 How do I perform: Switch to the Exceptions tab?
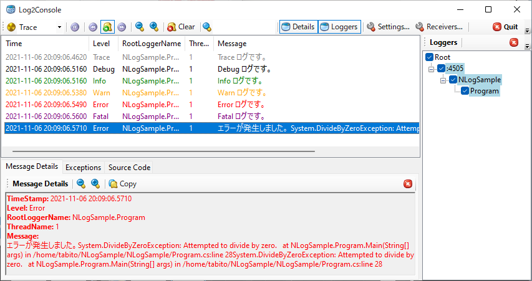[x=83, y=168]
